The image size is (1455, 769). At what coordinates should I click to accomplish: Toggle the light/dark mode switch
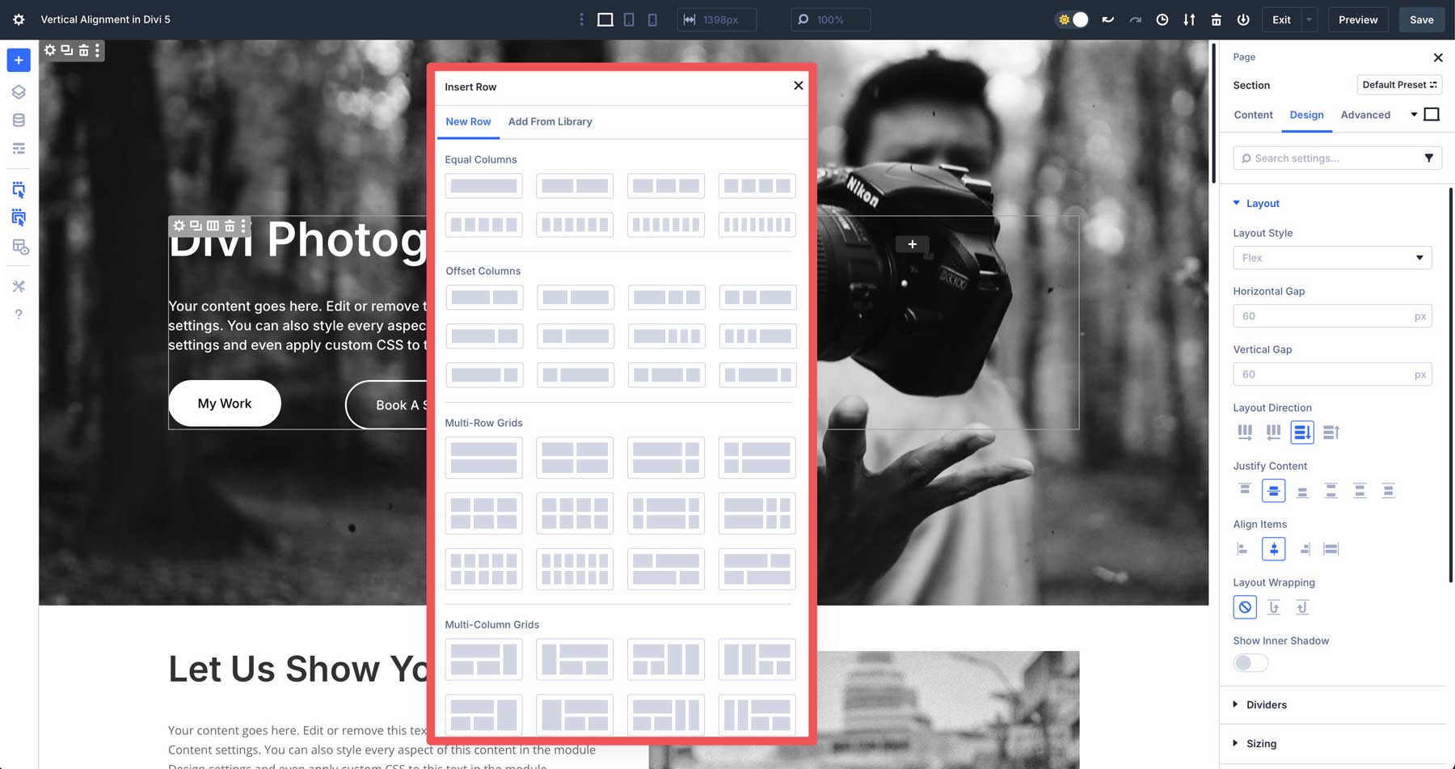(x=1072, y=18)
